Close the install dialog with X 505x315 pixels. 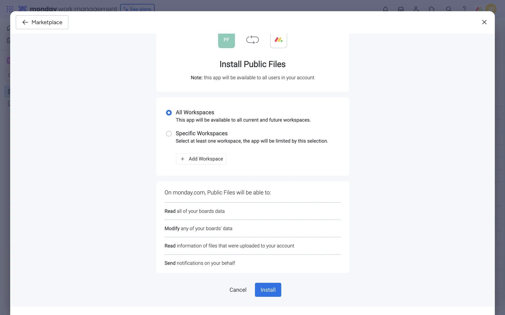click(x=484, y=22)
